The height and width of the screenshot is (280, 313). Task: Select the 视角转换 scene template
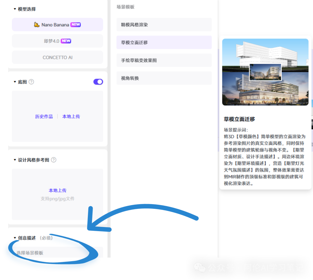pyautogui.click(x=164, y=78)
